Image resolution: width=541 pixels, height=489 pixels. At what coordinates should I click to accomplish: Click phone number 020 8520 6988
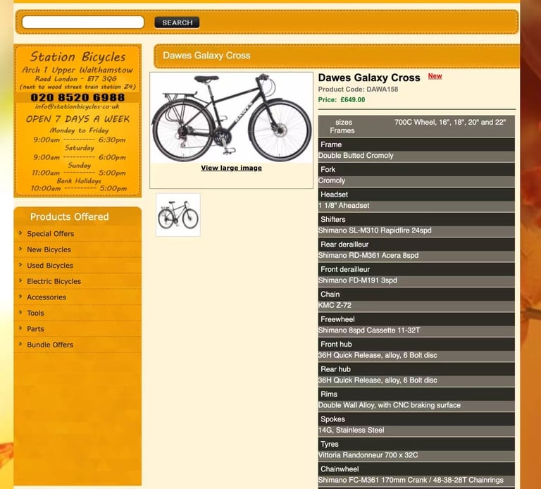(x=77, y=97)
